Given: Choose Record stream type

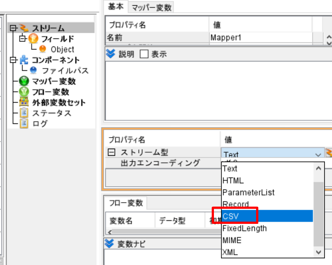Looking at the screenshot, I should (267, 204).
